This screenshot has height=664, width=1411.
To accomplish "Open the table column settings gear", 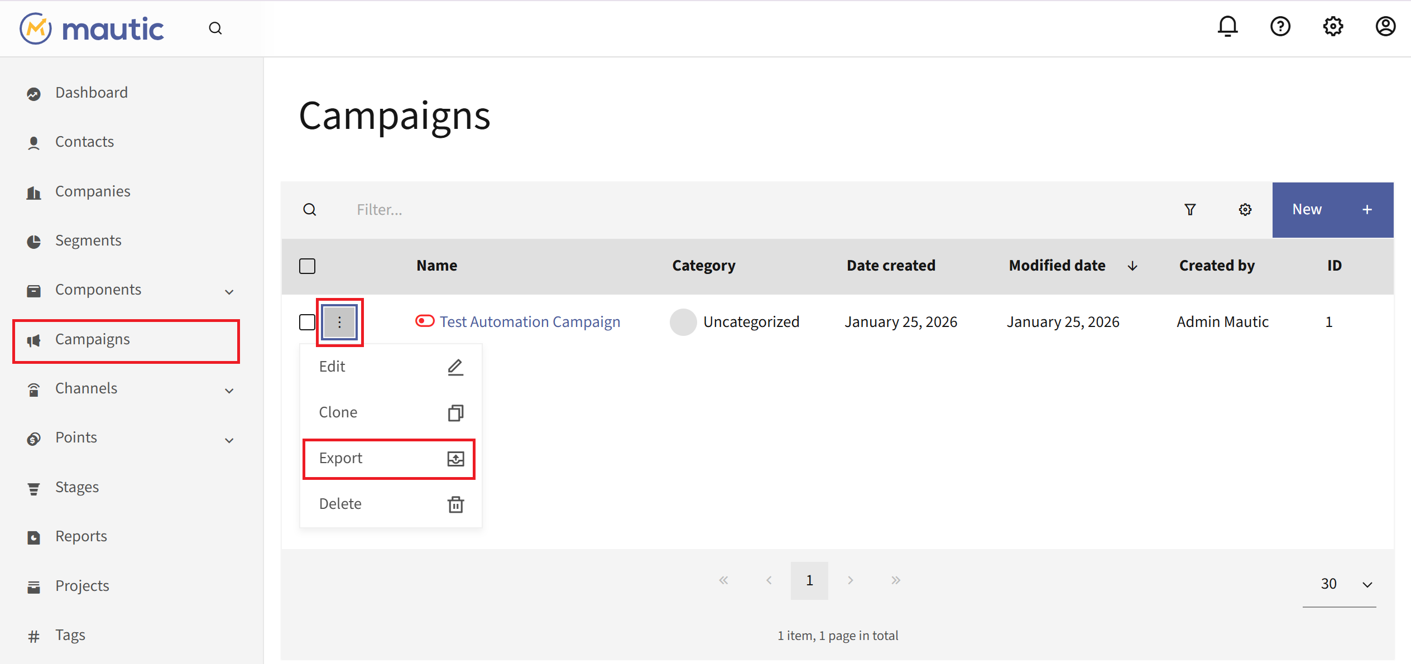I will (x=1245, y=209).
